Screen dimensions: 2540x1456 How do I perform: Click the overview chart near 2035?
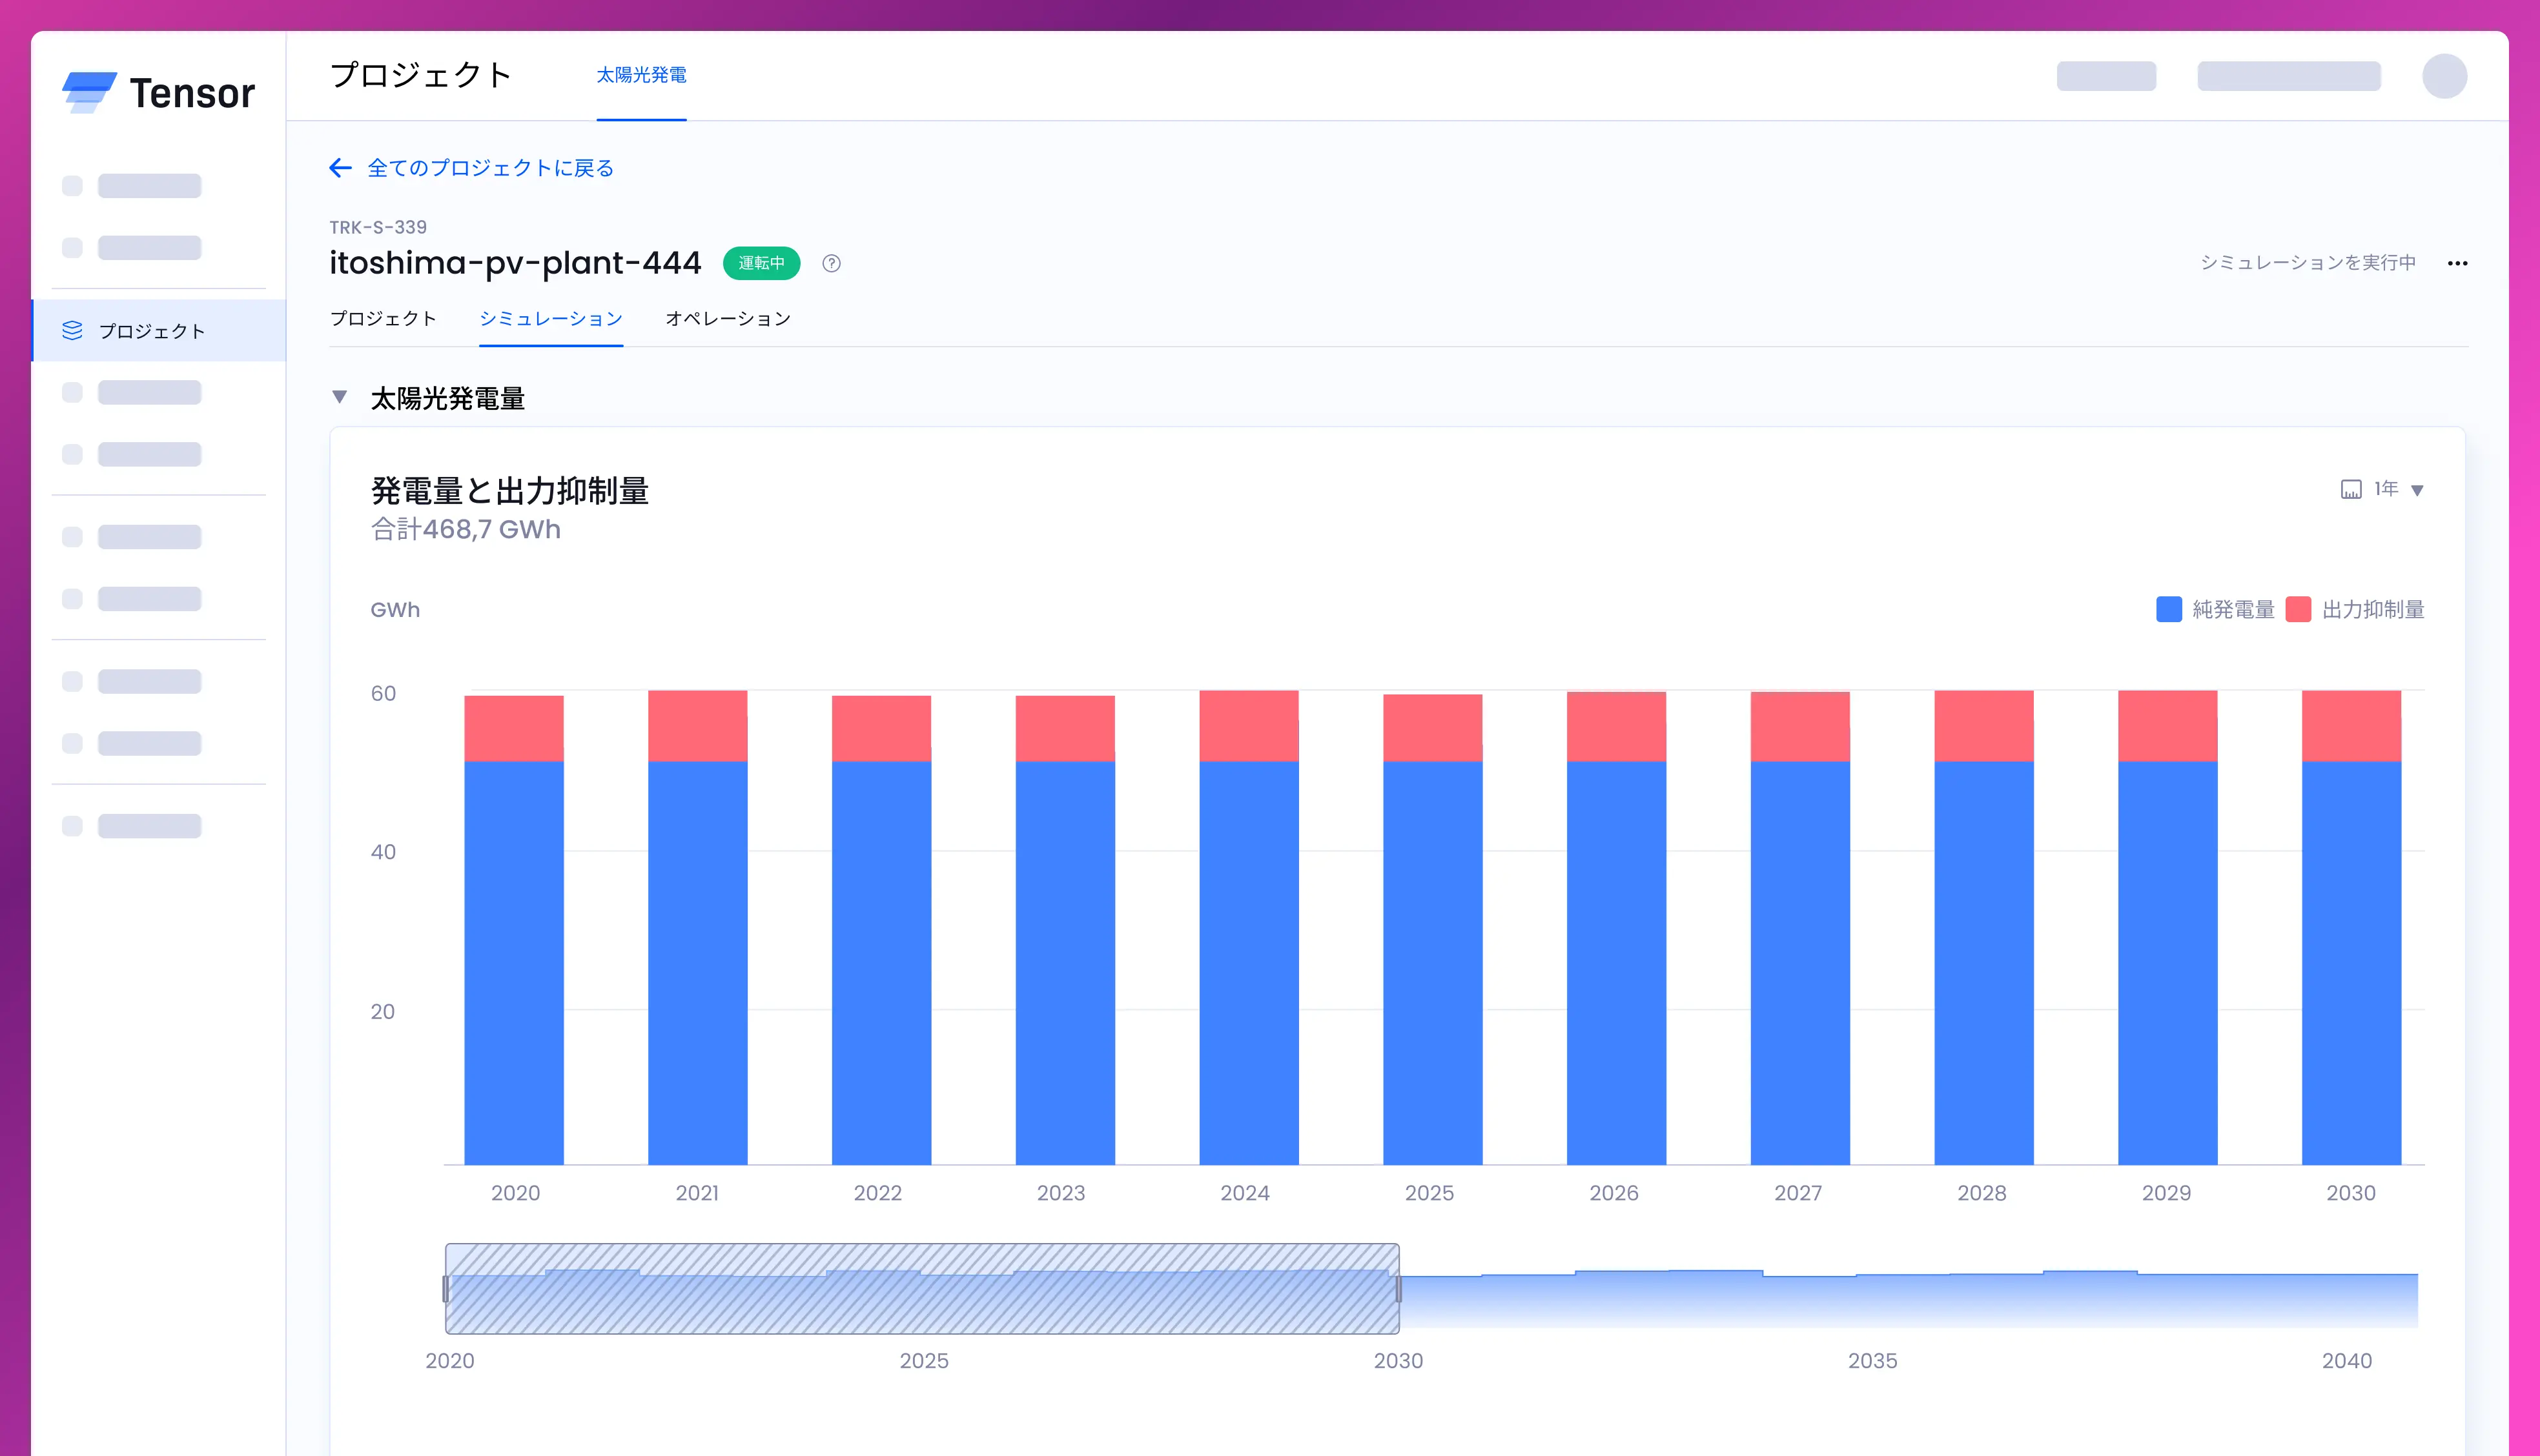point(1872,1299)
